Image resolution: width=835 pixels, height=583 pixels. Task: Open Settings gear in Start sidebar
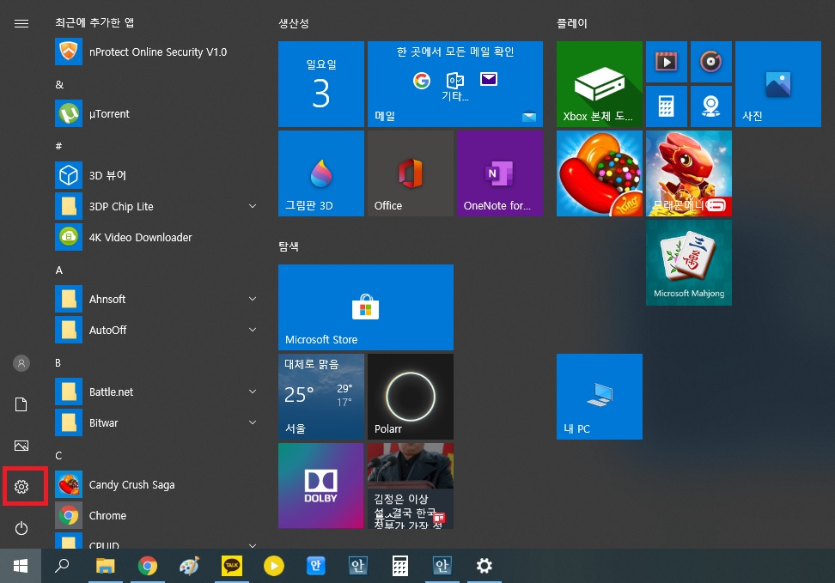coord(21,486)
